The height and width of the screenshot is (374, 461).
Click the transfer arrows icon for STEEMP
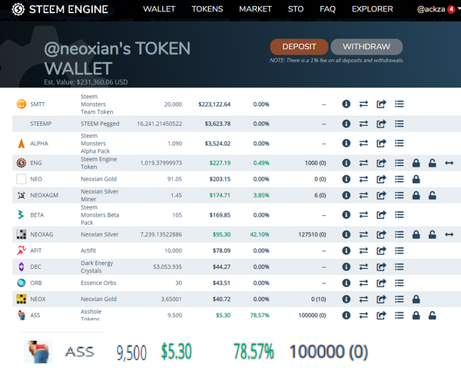363,124
